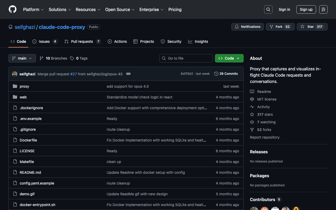The height and width of the screenshot is (210, 336).
Task: Fork the repository using Fork button
Action: [280, 27]
